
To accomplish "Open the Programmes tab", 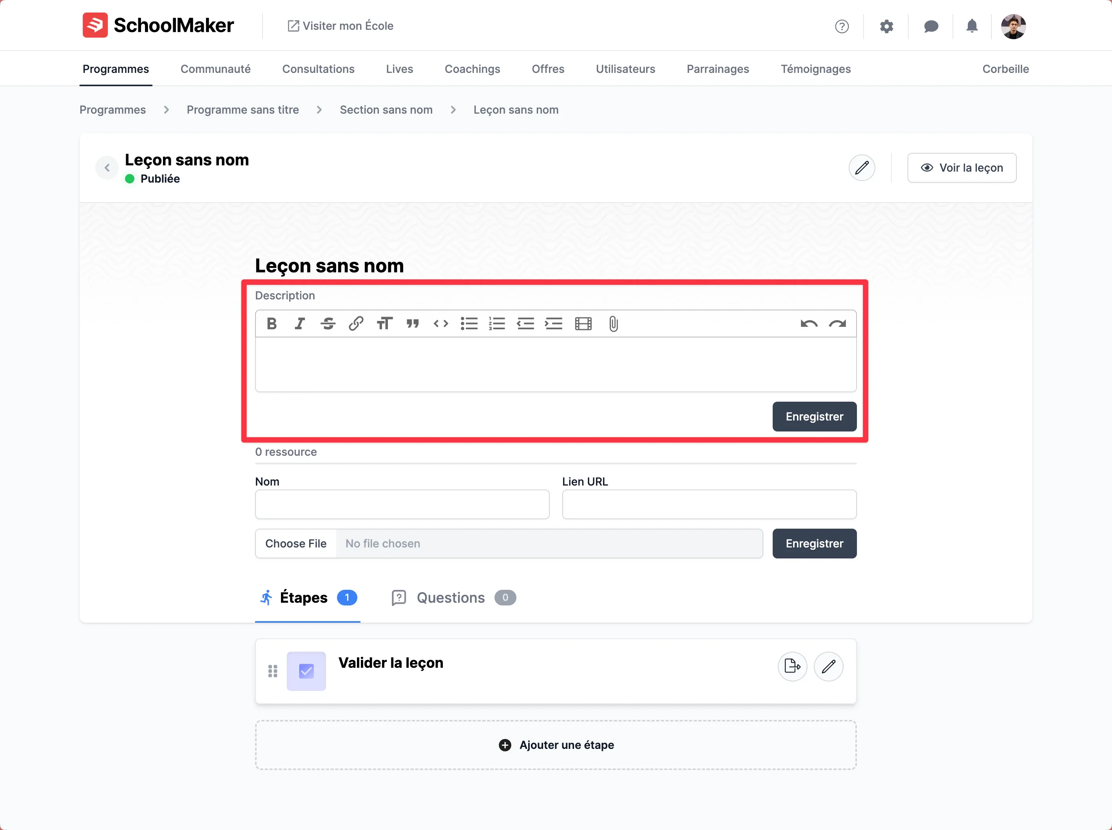I will coord(116,69).
